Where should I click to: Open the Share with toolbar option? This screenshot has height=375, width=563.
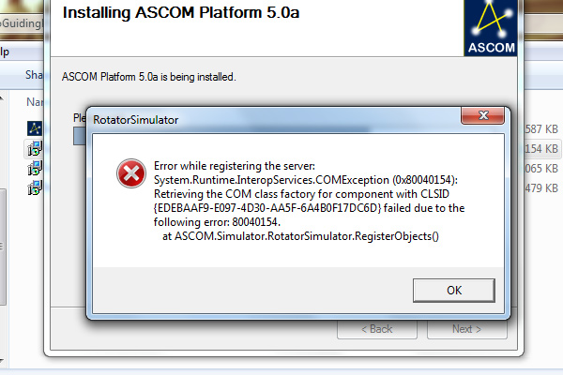pyautogui.click(x=34, y=75)
